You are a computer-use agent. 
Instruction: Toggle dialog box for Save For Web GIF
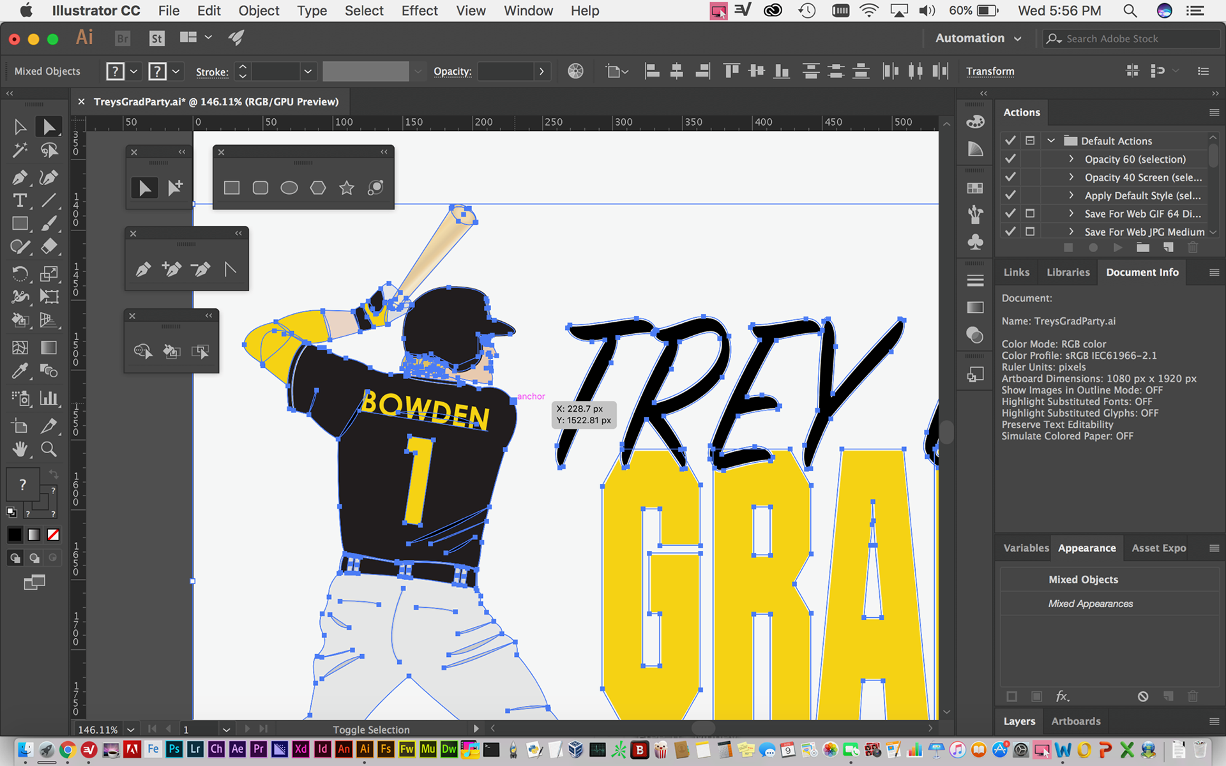pos(1030,213)
